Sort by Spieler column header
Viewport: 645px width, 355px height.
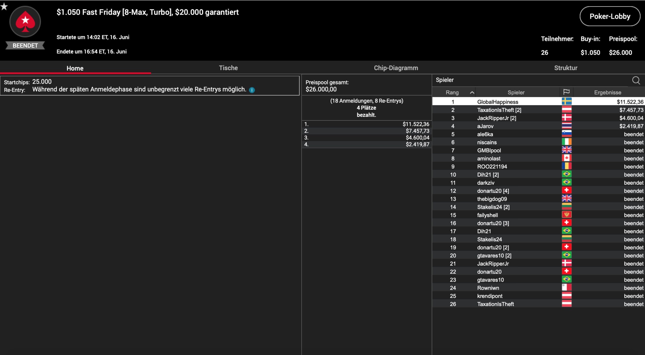[x=516, y=92]
